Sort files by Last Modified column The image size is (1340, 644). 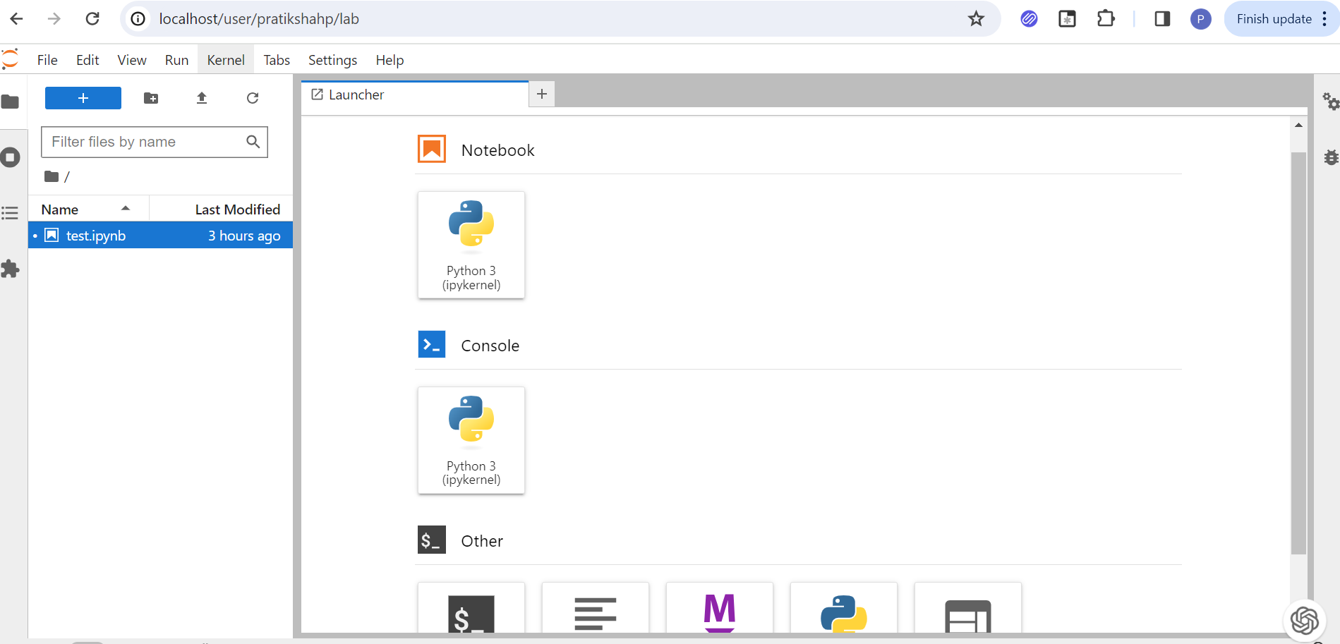[x=237, y=209]
